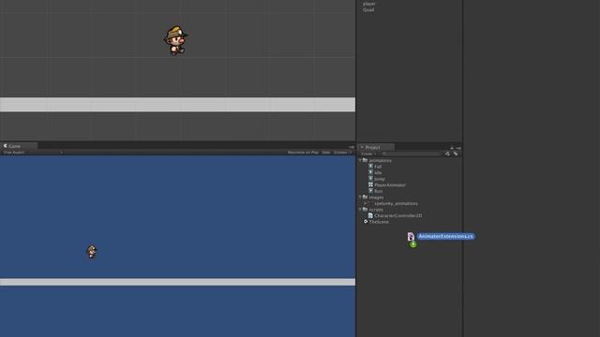Click the AnimatorExtensions.cs label
This screenshot has height=337, width=600.
pyautogui.click(x=446, y=237)
